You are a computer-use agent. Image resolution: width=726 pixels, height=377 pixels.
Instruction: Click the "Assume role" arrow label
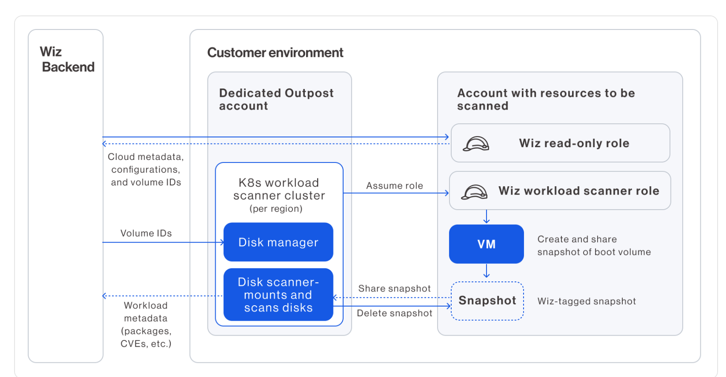click(x=395, y=186)
